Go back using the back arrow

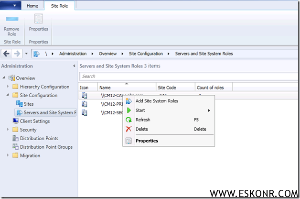tap(6, 54)
